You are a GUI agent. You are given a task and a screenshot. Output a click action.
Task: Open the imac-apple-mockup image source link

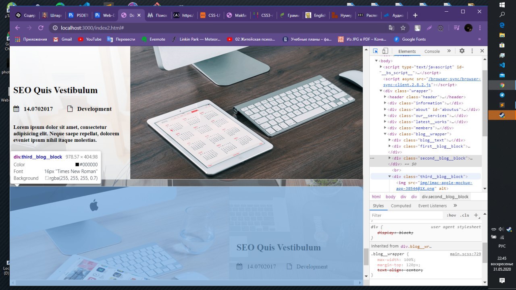[x=433, y=185]
